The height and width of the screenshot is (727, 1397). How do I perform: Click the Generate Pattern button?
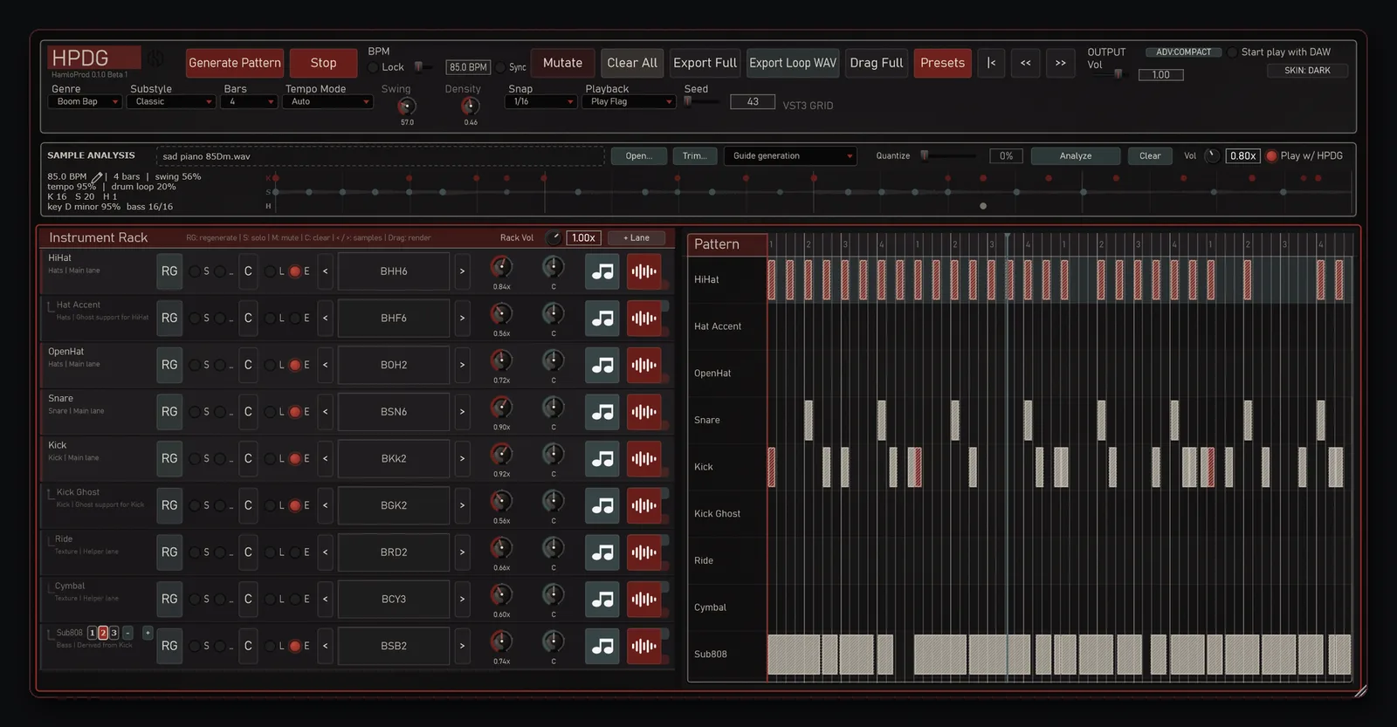click(235, 63)
